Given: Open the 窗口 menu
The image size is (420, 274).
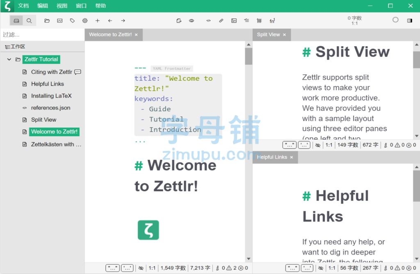Looking at the screenshot, I should 81,6.
